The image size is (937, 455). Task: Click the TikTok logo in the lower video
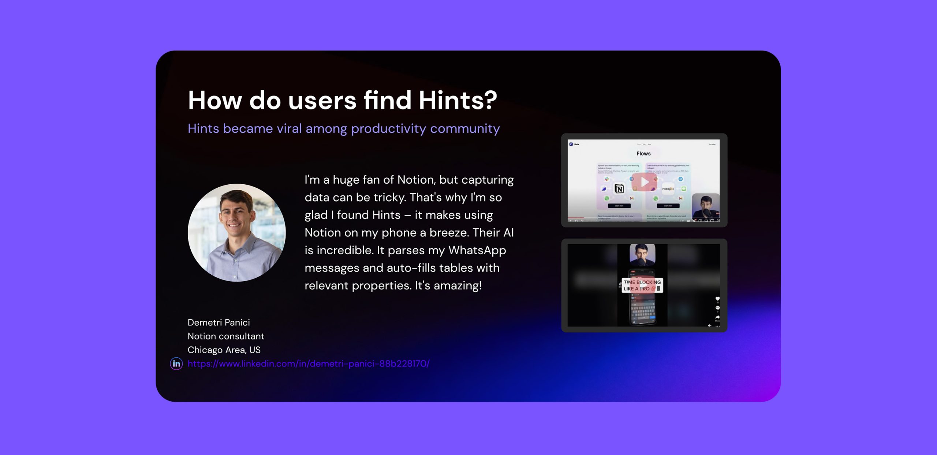(620, 284)
